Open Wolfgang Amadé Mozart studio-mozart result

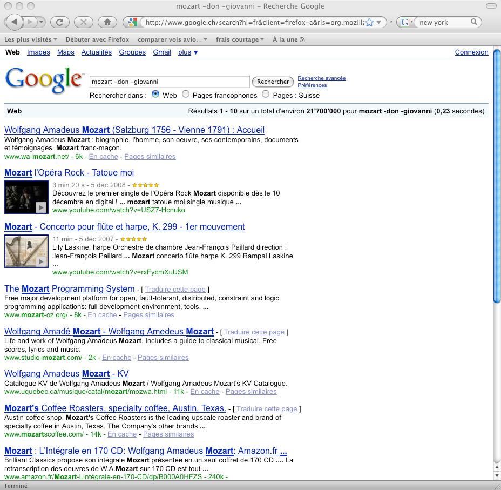coord(109,332)
